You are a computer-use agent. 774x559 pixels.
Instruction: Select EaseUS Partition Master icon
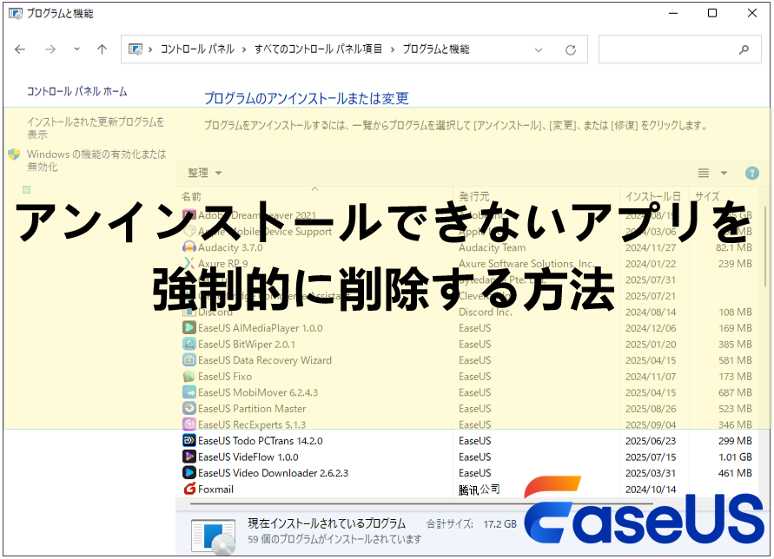click(x=189, y=409)
